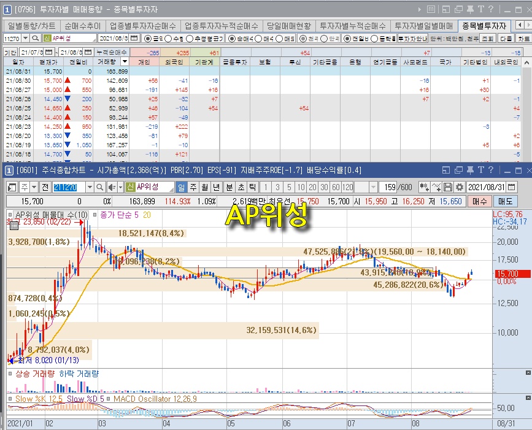Select the 순매수 radio button

tap(232, 39)
